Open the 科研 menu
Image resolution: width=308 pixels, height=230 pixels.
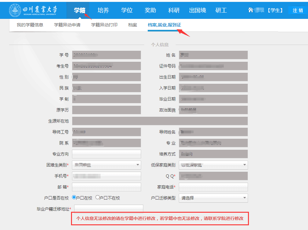[x=174, y=10]
